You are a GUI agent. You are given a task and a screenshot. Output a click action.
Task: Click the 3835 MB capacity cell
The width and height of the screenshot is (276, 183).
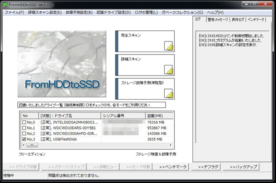(155, 139)
